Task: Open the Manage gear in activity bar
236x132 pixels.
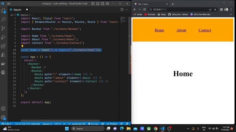Action: 3,117
